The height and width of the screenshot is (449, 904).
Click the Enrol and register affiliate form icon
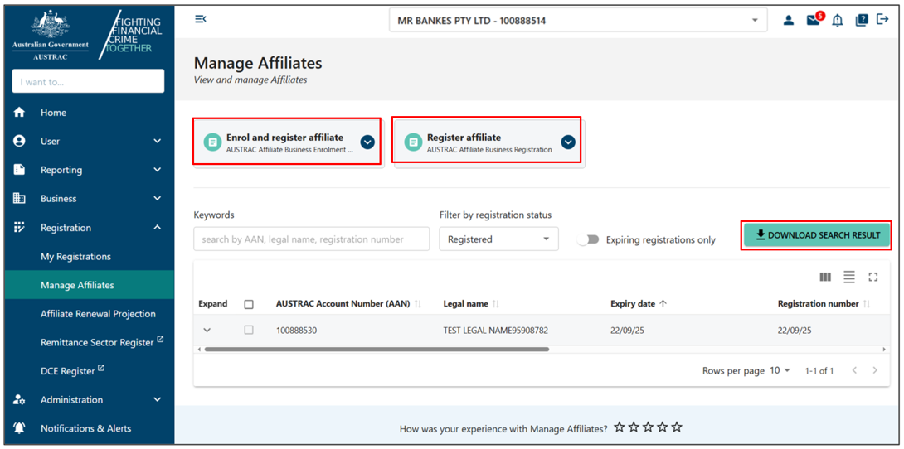pyautogui.click(x=213, y=142)
